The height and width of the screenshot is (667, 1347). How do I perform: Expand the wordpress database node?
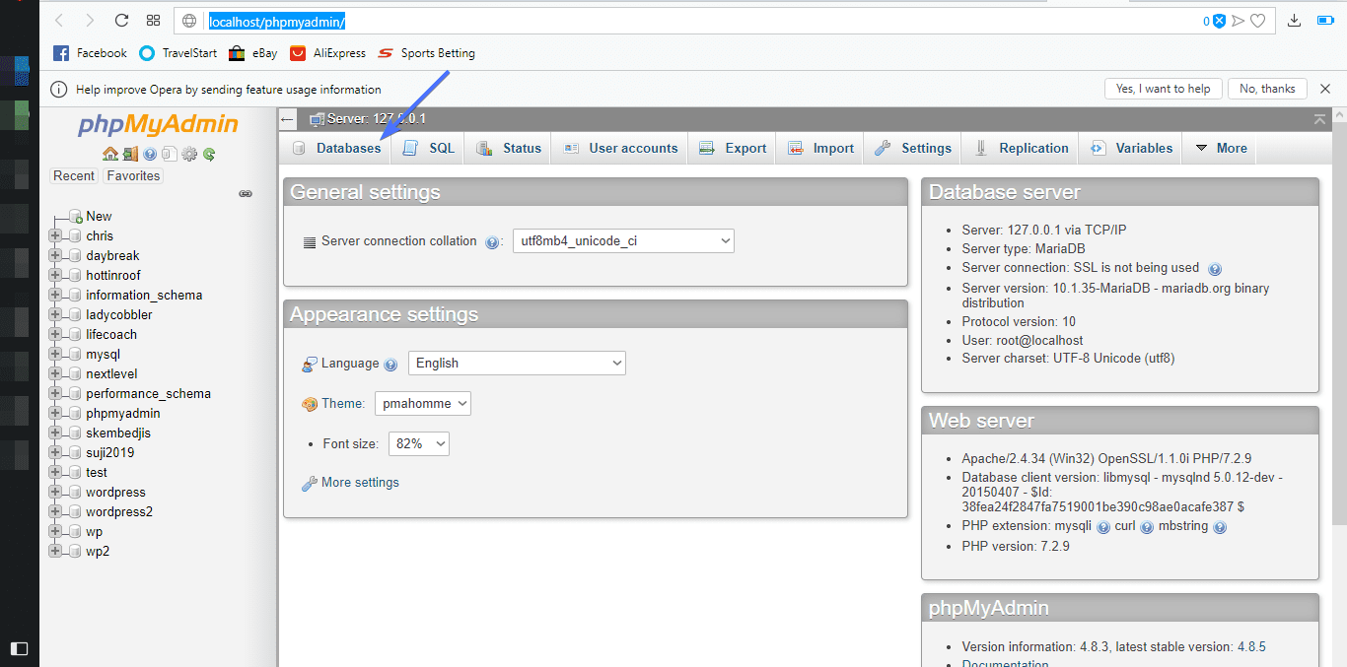click(x=55, y=493)
